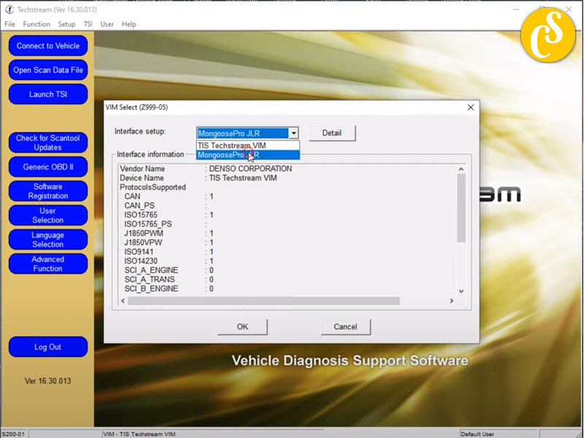Open User Selection
The height and width of the screenshot is (438, 584).
click(47, 215)
